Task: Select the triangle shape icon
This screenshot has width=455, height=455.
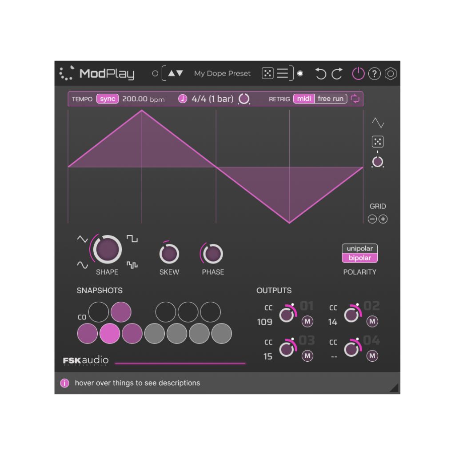Action: [x=82, y=239]
